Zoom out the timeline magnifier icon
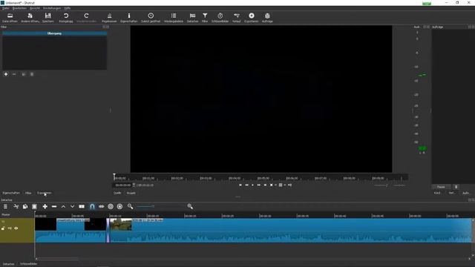 [x=131, y=206]
